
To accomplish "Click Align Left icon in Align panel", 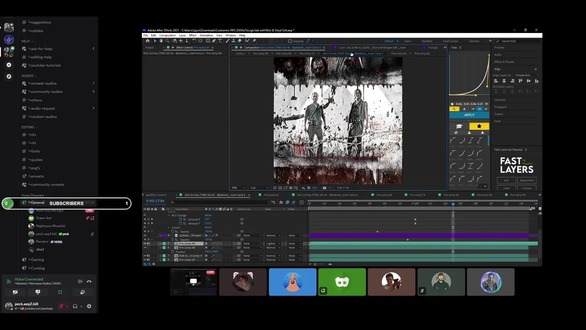I will (496, 81).
